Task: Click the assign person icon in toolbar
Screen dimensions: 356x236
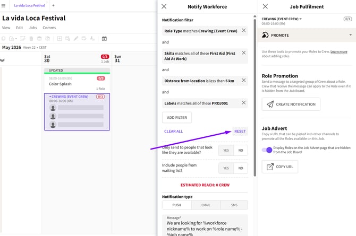Action: [x=92, y=39]
